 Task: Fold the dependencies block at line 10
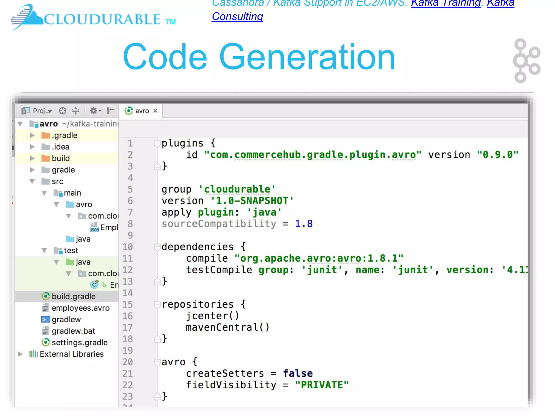tap(157, 247)
